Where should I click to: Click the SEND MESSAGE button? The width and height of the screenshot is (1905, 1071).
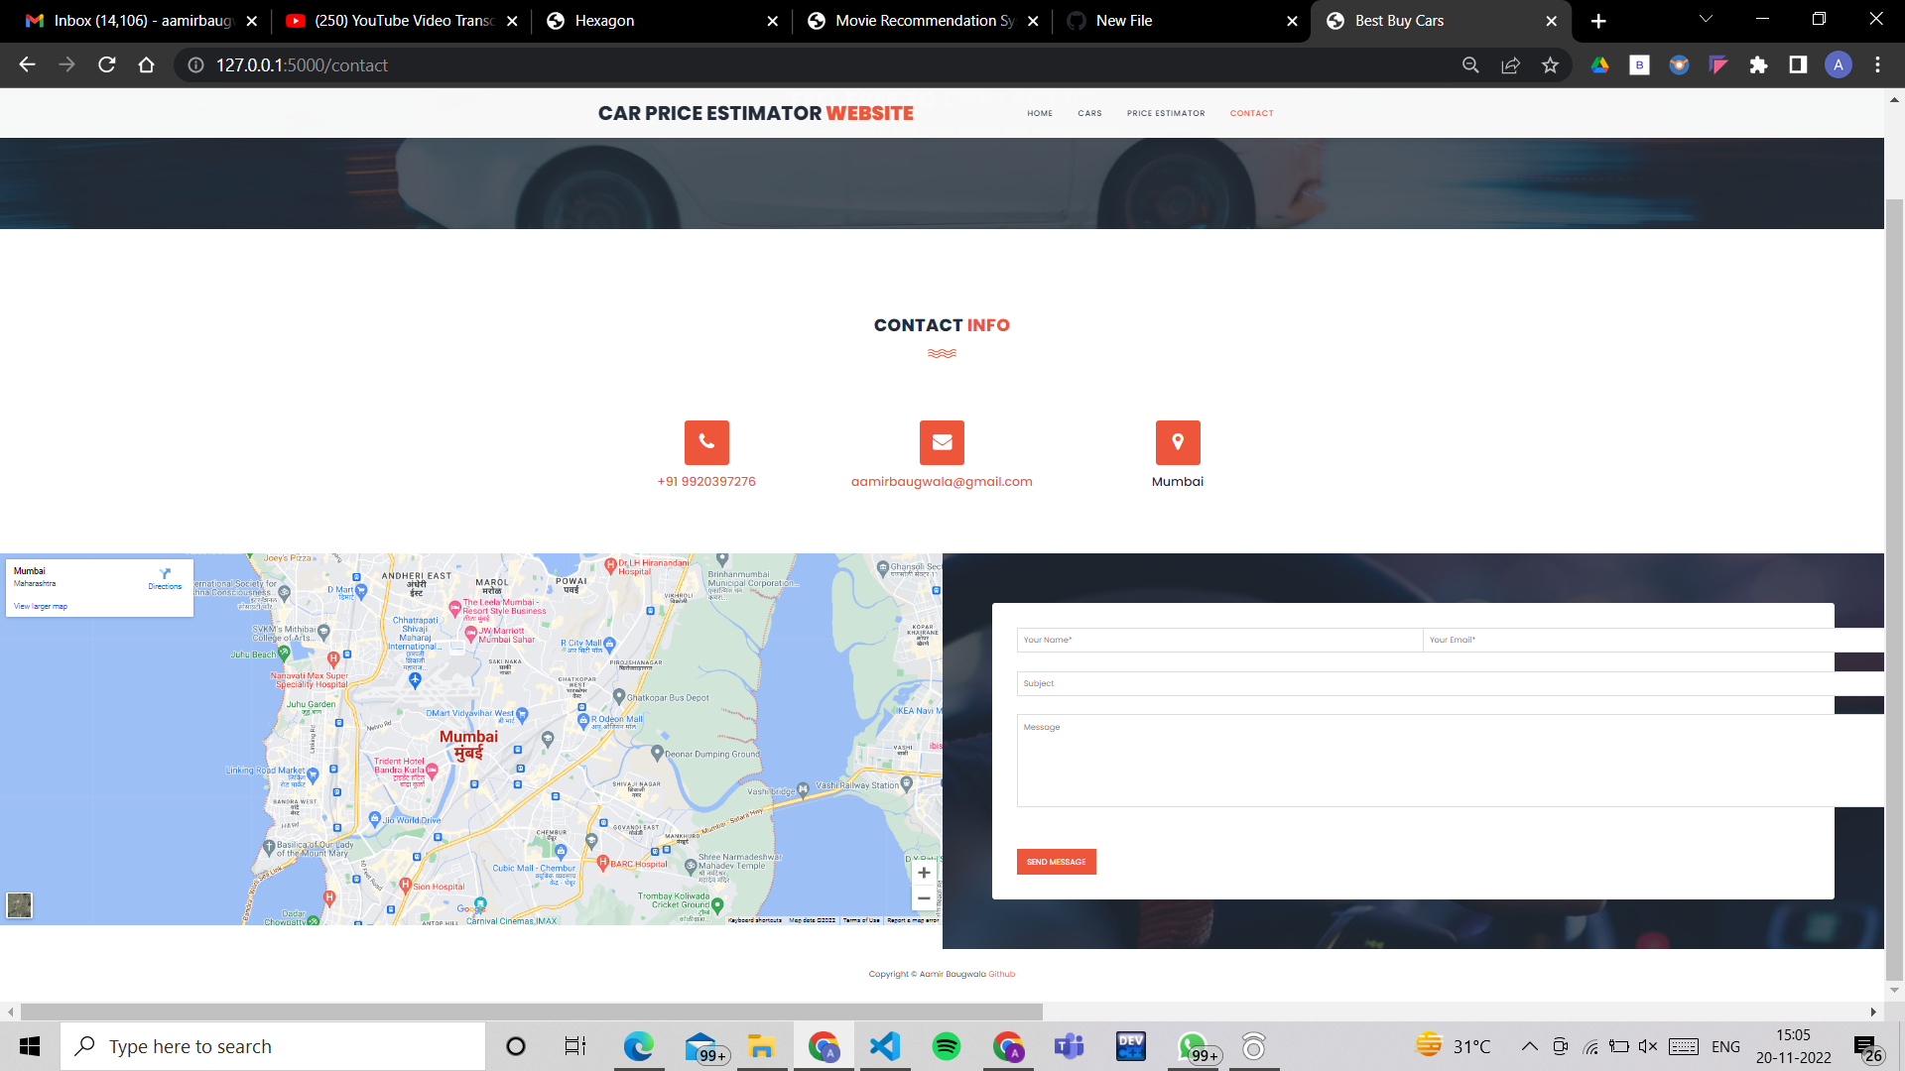point(1056,862)
